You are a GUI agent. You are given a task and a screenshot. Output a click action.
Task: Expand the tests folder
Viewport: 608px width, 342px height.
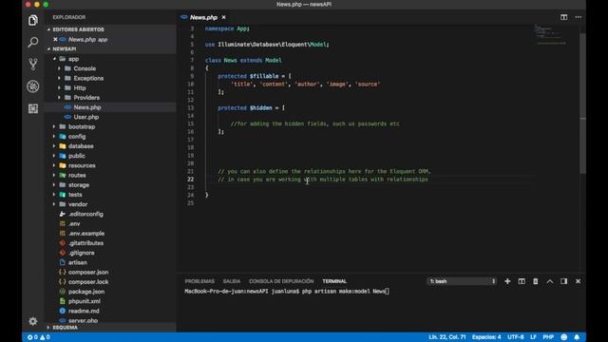75,195
